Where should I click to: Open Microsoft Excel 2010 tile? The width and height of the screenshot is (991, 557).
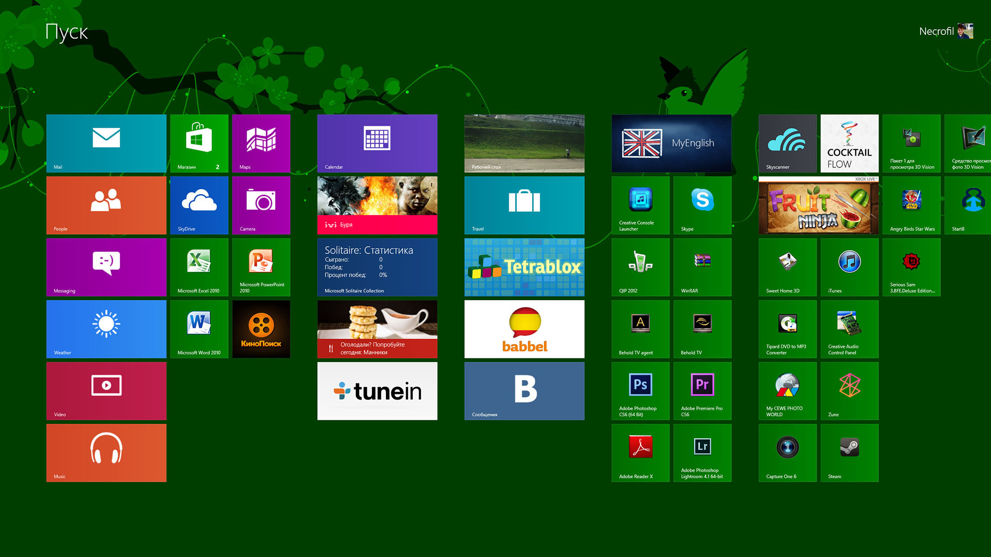click(x=199, y=267)
